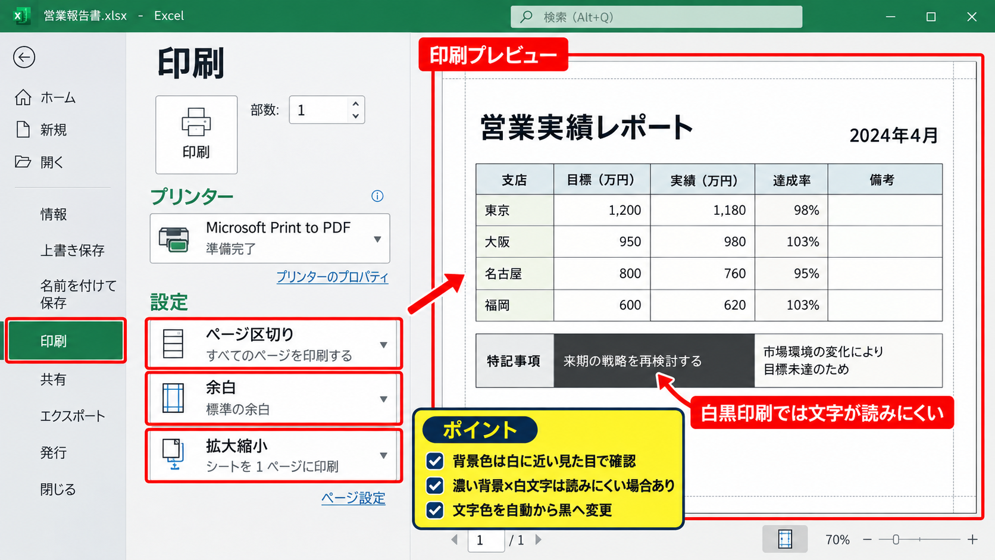Image resolution: width=995 pixels, height=560 pixels.
Task: Select 発行 in the side menu
Action: (x=53, y=453)
